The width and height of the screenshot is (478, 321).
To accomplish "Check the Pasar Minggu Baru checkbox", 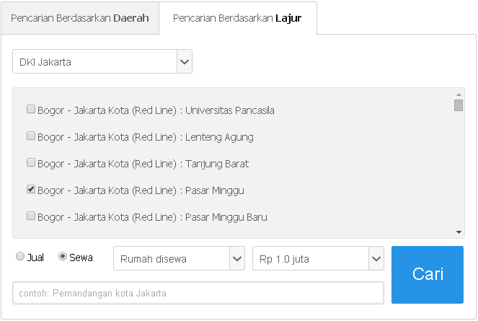I will [31, 216].
